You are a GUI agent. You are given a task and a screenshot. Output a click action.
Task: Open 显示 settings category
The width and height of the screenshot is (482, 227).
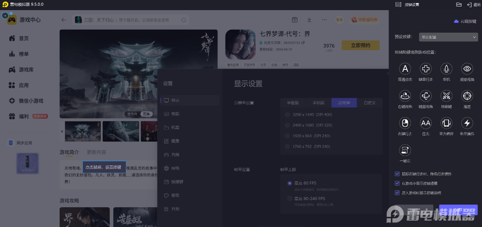tap(190, 100)
